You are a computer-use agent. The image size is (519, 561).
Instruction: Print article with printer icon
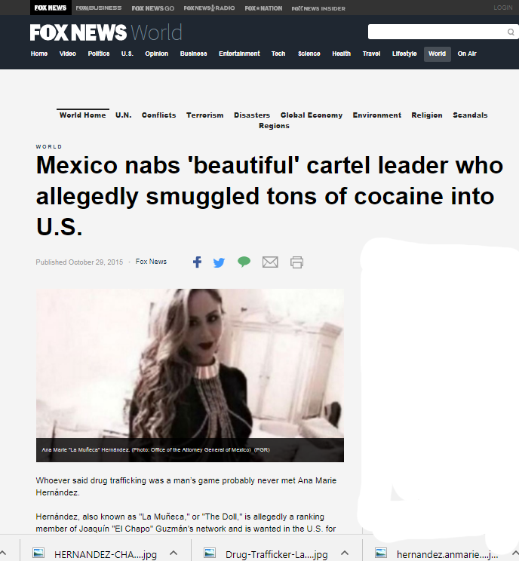pyautogui.click(x=296, y=262)
